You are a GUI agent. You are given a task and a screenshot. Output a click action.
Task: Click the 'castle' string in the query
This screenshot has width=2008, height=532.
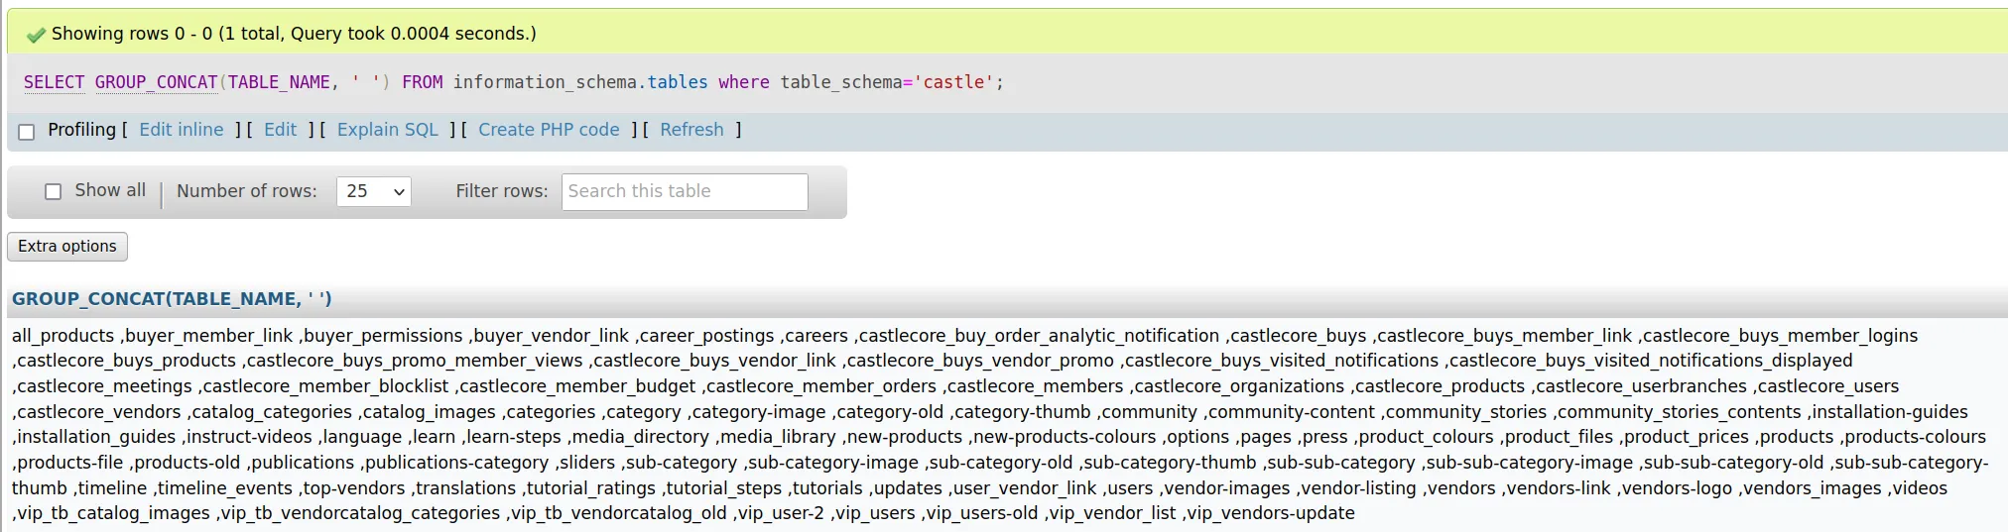pyautogui.click(x=953, y=82)
